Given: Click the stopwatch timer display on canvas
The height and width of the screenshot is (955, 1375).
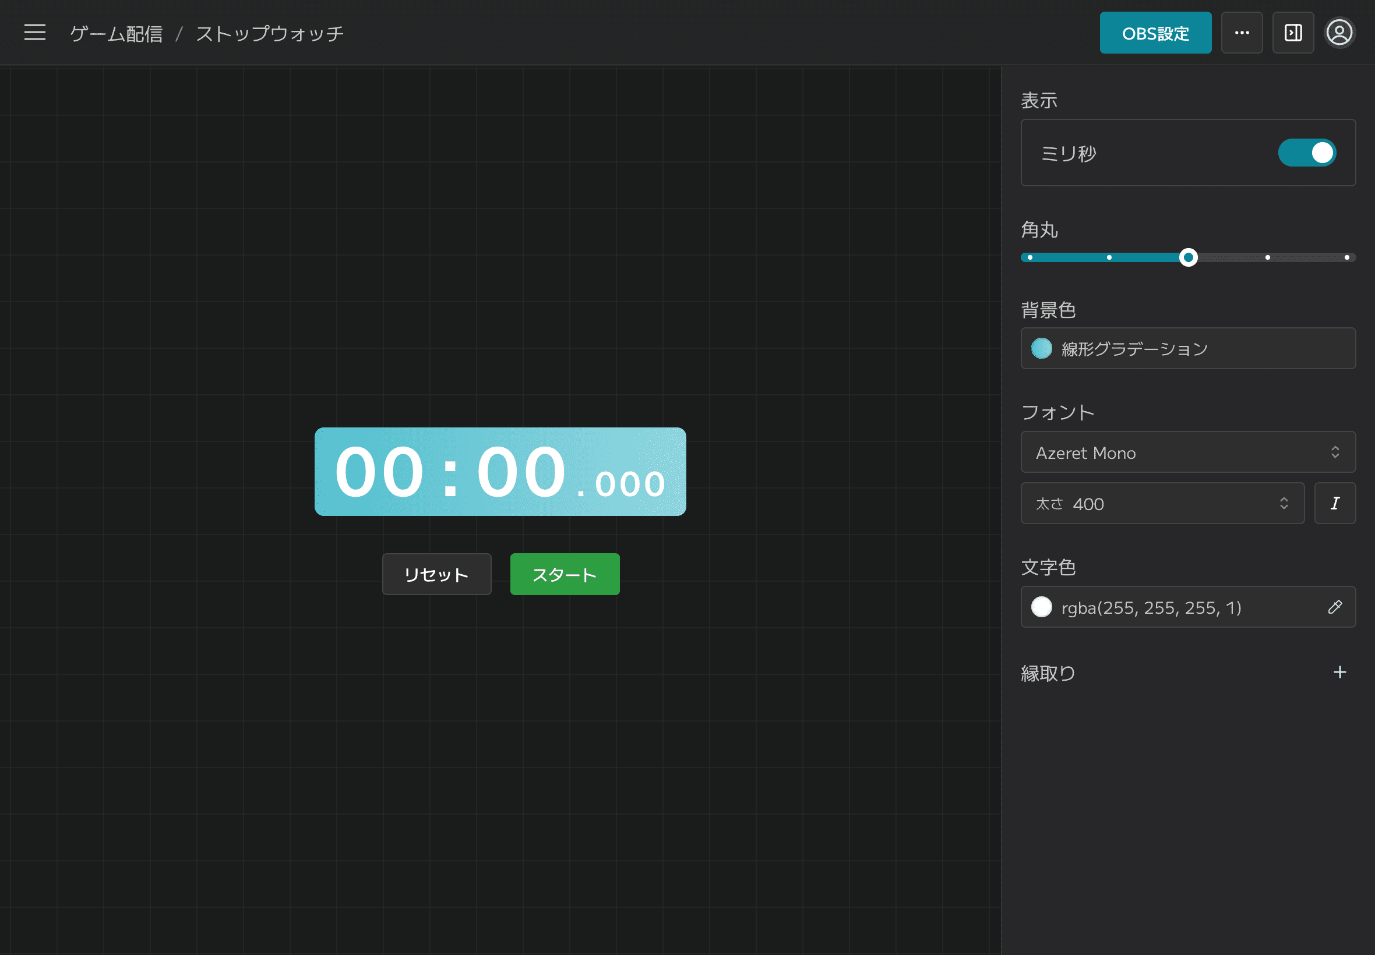Looking at the screenshot, I should (x=500, y=472).
